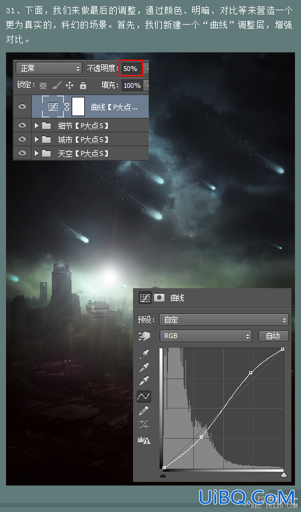The height and width of the screenshot is (512, 301).
Task: Click the white input slider triangle
Action: point(284,475)
